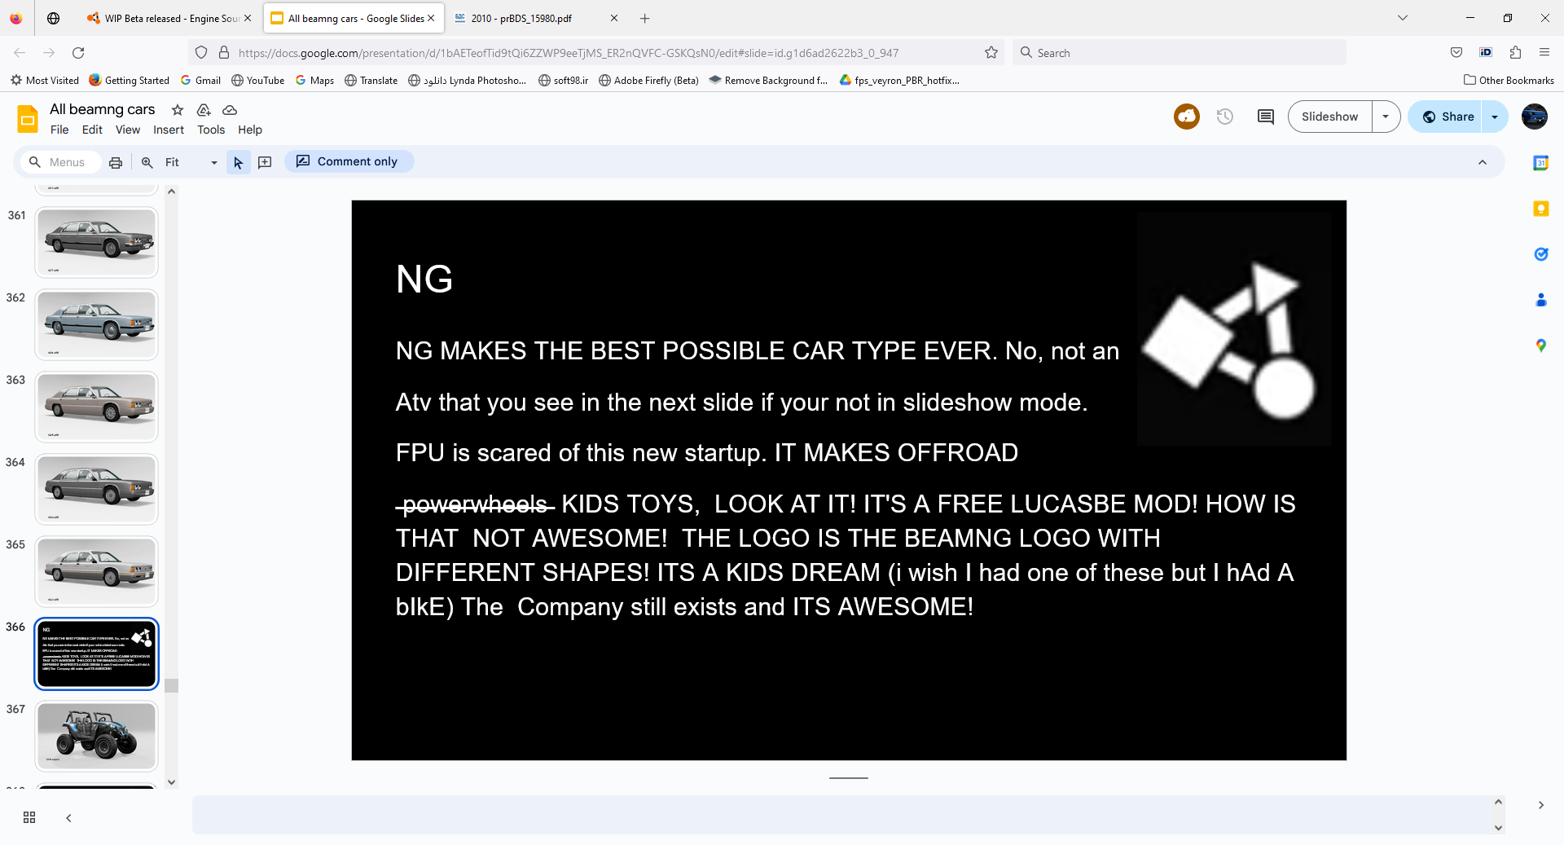List all browser tabs dropdown
1564x845 pixels.
coord(1403,18)
